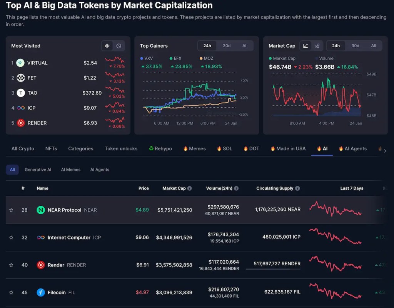Image resolution: width=394 pixels, height=308 pixels.
Task: Open the Volume(24h) column info icon
Action: pos(236,188)
